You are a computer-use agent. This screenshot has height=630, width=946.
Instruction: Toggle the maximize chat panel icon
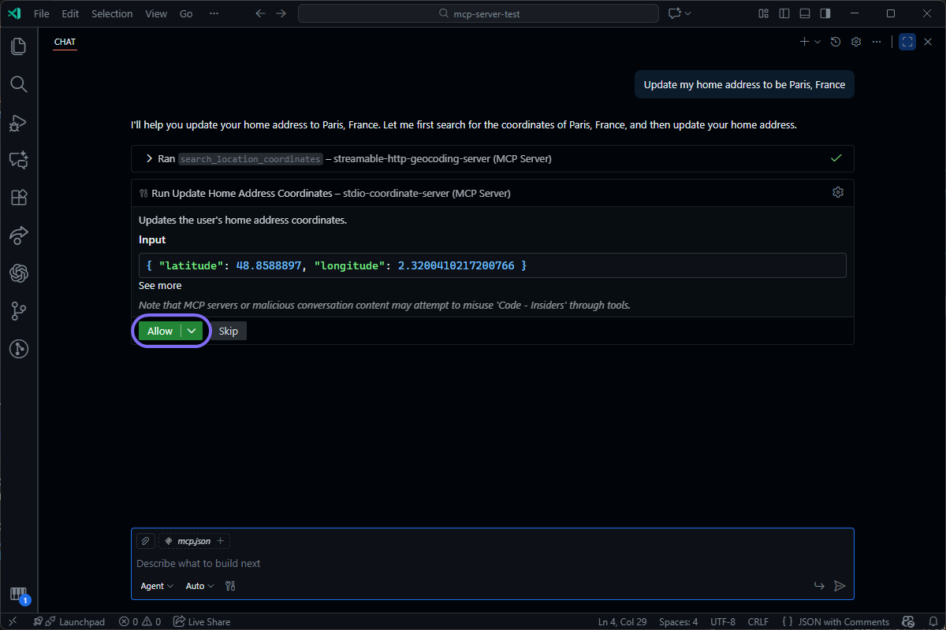coord(907,41)
